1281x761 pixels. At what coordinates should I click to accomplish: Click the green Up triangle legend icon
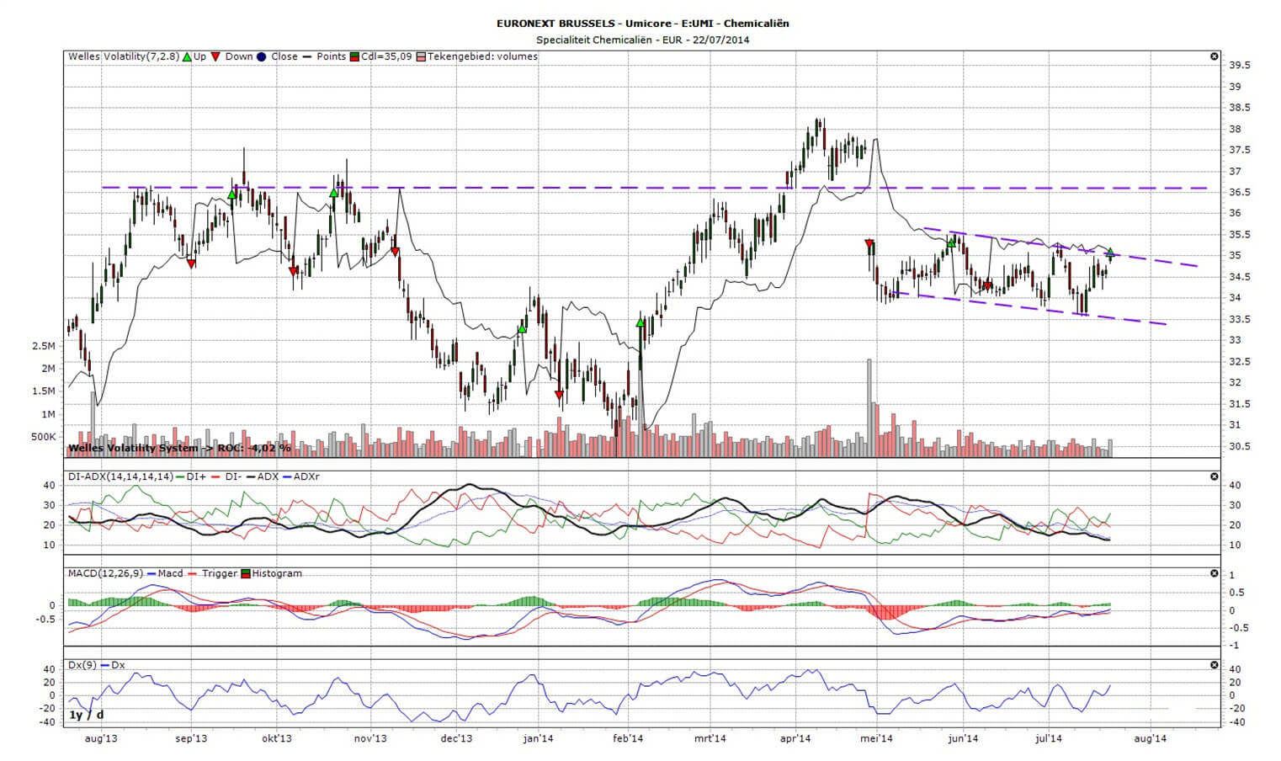[187, 57]
